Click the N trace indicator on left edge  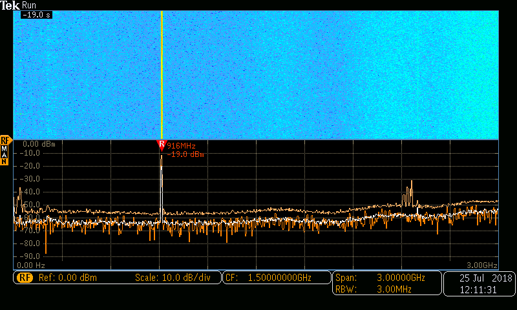click(x=5, y=161)
